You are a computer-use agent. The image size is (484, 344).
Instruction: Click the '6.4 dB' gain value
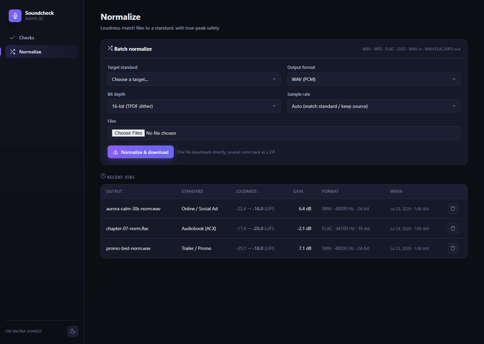tap(305, 209)
